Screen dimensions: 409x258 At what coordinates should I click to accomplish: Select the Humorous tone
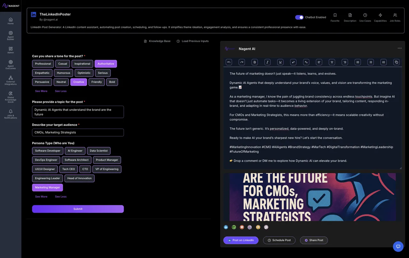(64, 73)
